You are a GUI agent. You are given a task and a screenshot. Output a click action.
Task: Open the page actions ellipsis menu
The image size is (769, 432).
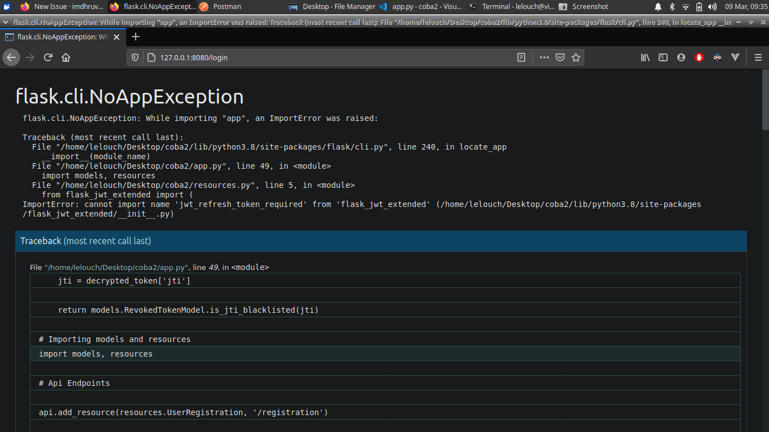[544, 57]
